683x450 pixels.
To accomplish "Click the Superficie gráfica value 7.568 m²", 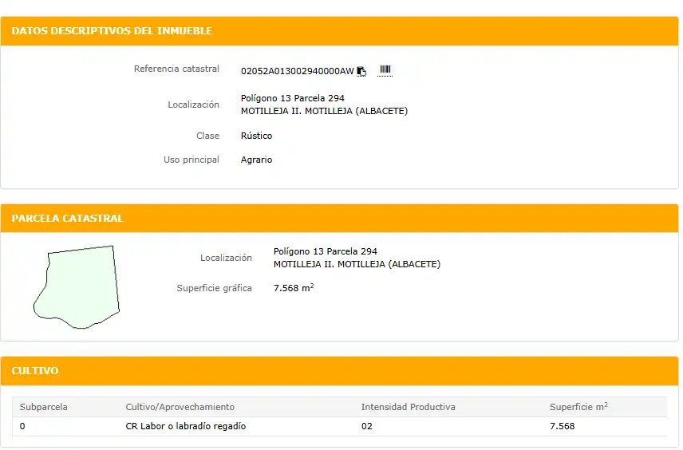I will pyautogui.click(x=294, y=287).
